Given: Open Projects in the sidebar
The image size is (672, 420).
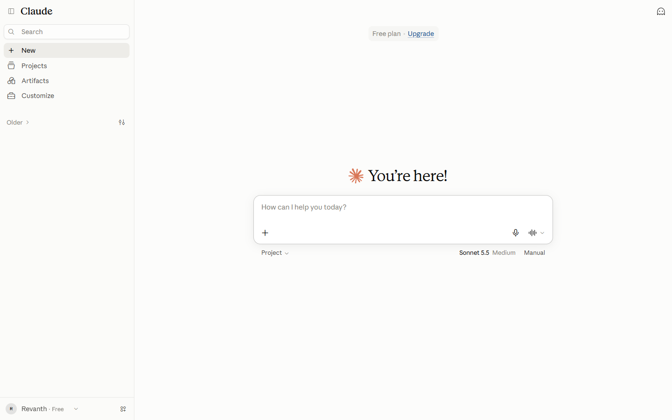Looking at the screenshot, I should [x=67, y=66].
